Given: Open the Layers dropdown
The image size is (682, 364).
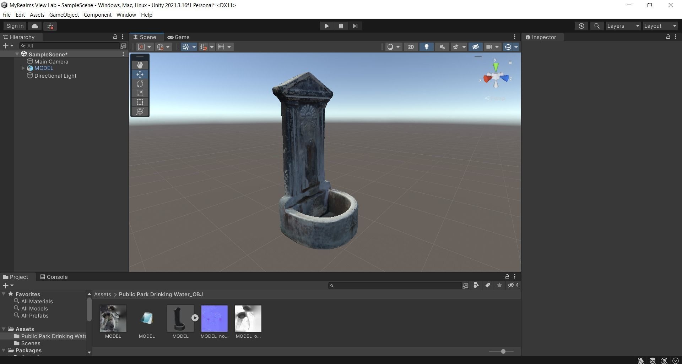Looking at the screenshot, I should 623,26.
